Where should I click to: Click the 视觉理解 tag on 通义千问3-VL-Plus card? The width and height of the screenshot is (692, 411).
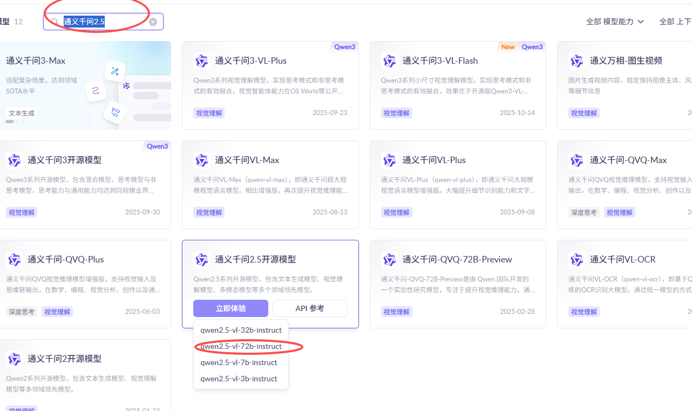[209, 113]
